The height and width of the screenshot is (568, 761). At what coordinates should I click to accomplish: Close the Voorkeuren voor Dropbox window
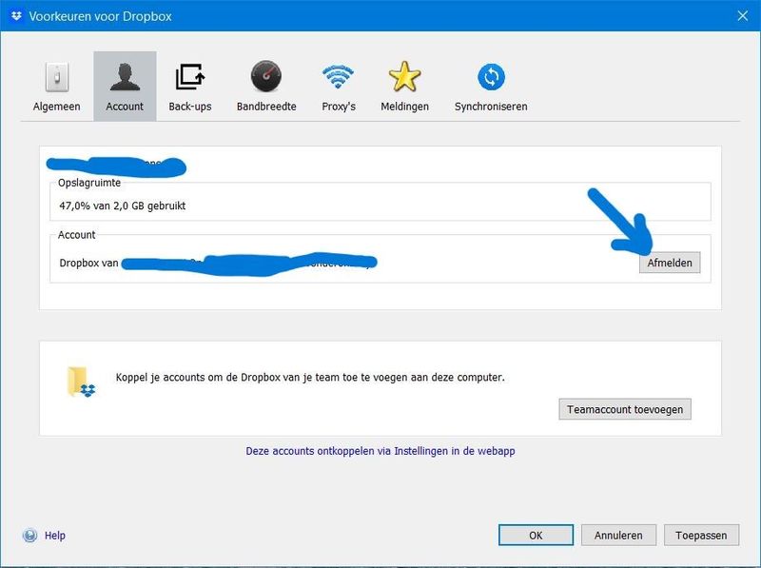pos(742,16)
